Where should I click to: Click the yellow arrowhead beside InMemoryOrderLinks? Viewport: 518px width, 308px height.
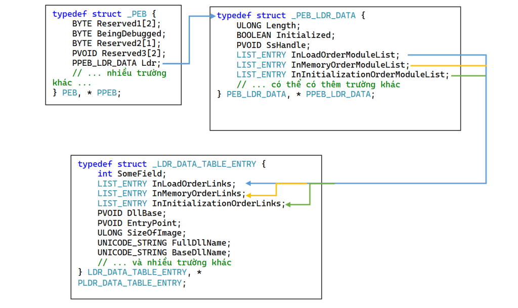(x=248, y=194)
